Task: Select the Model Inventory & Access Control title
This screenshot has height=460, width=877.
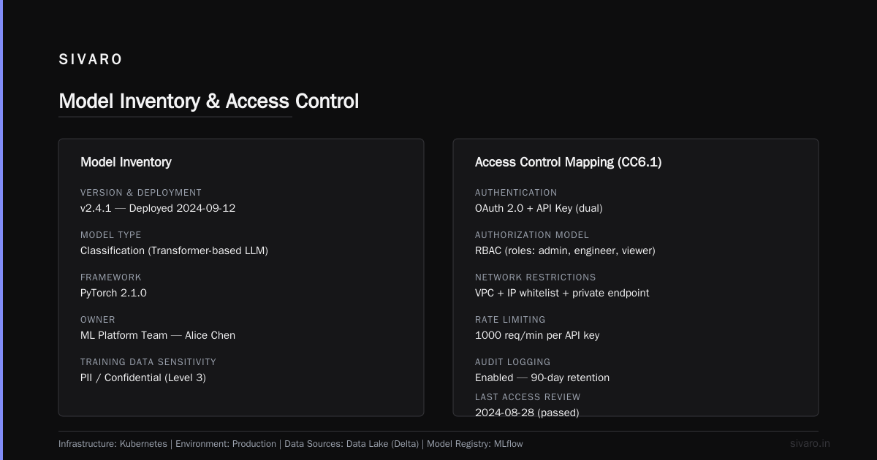Action: point(208,101)
